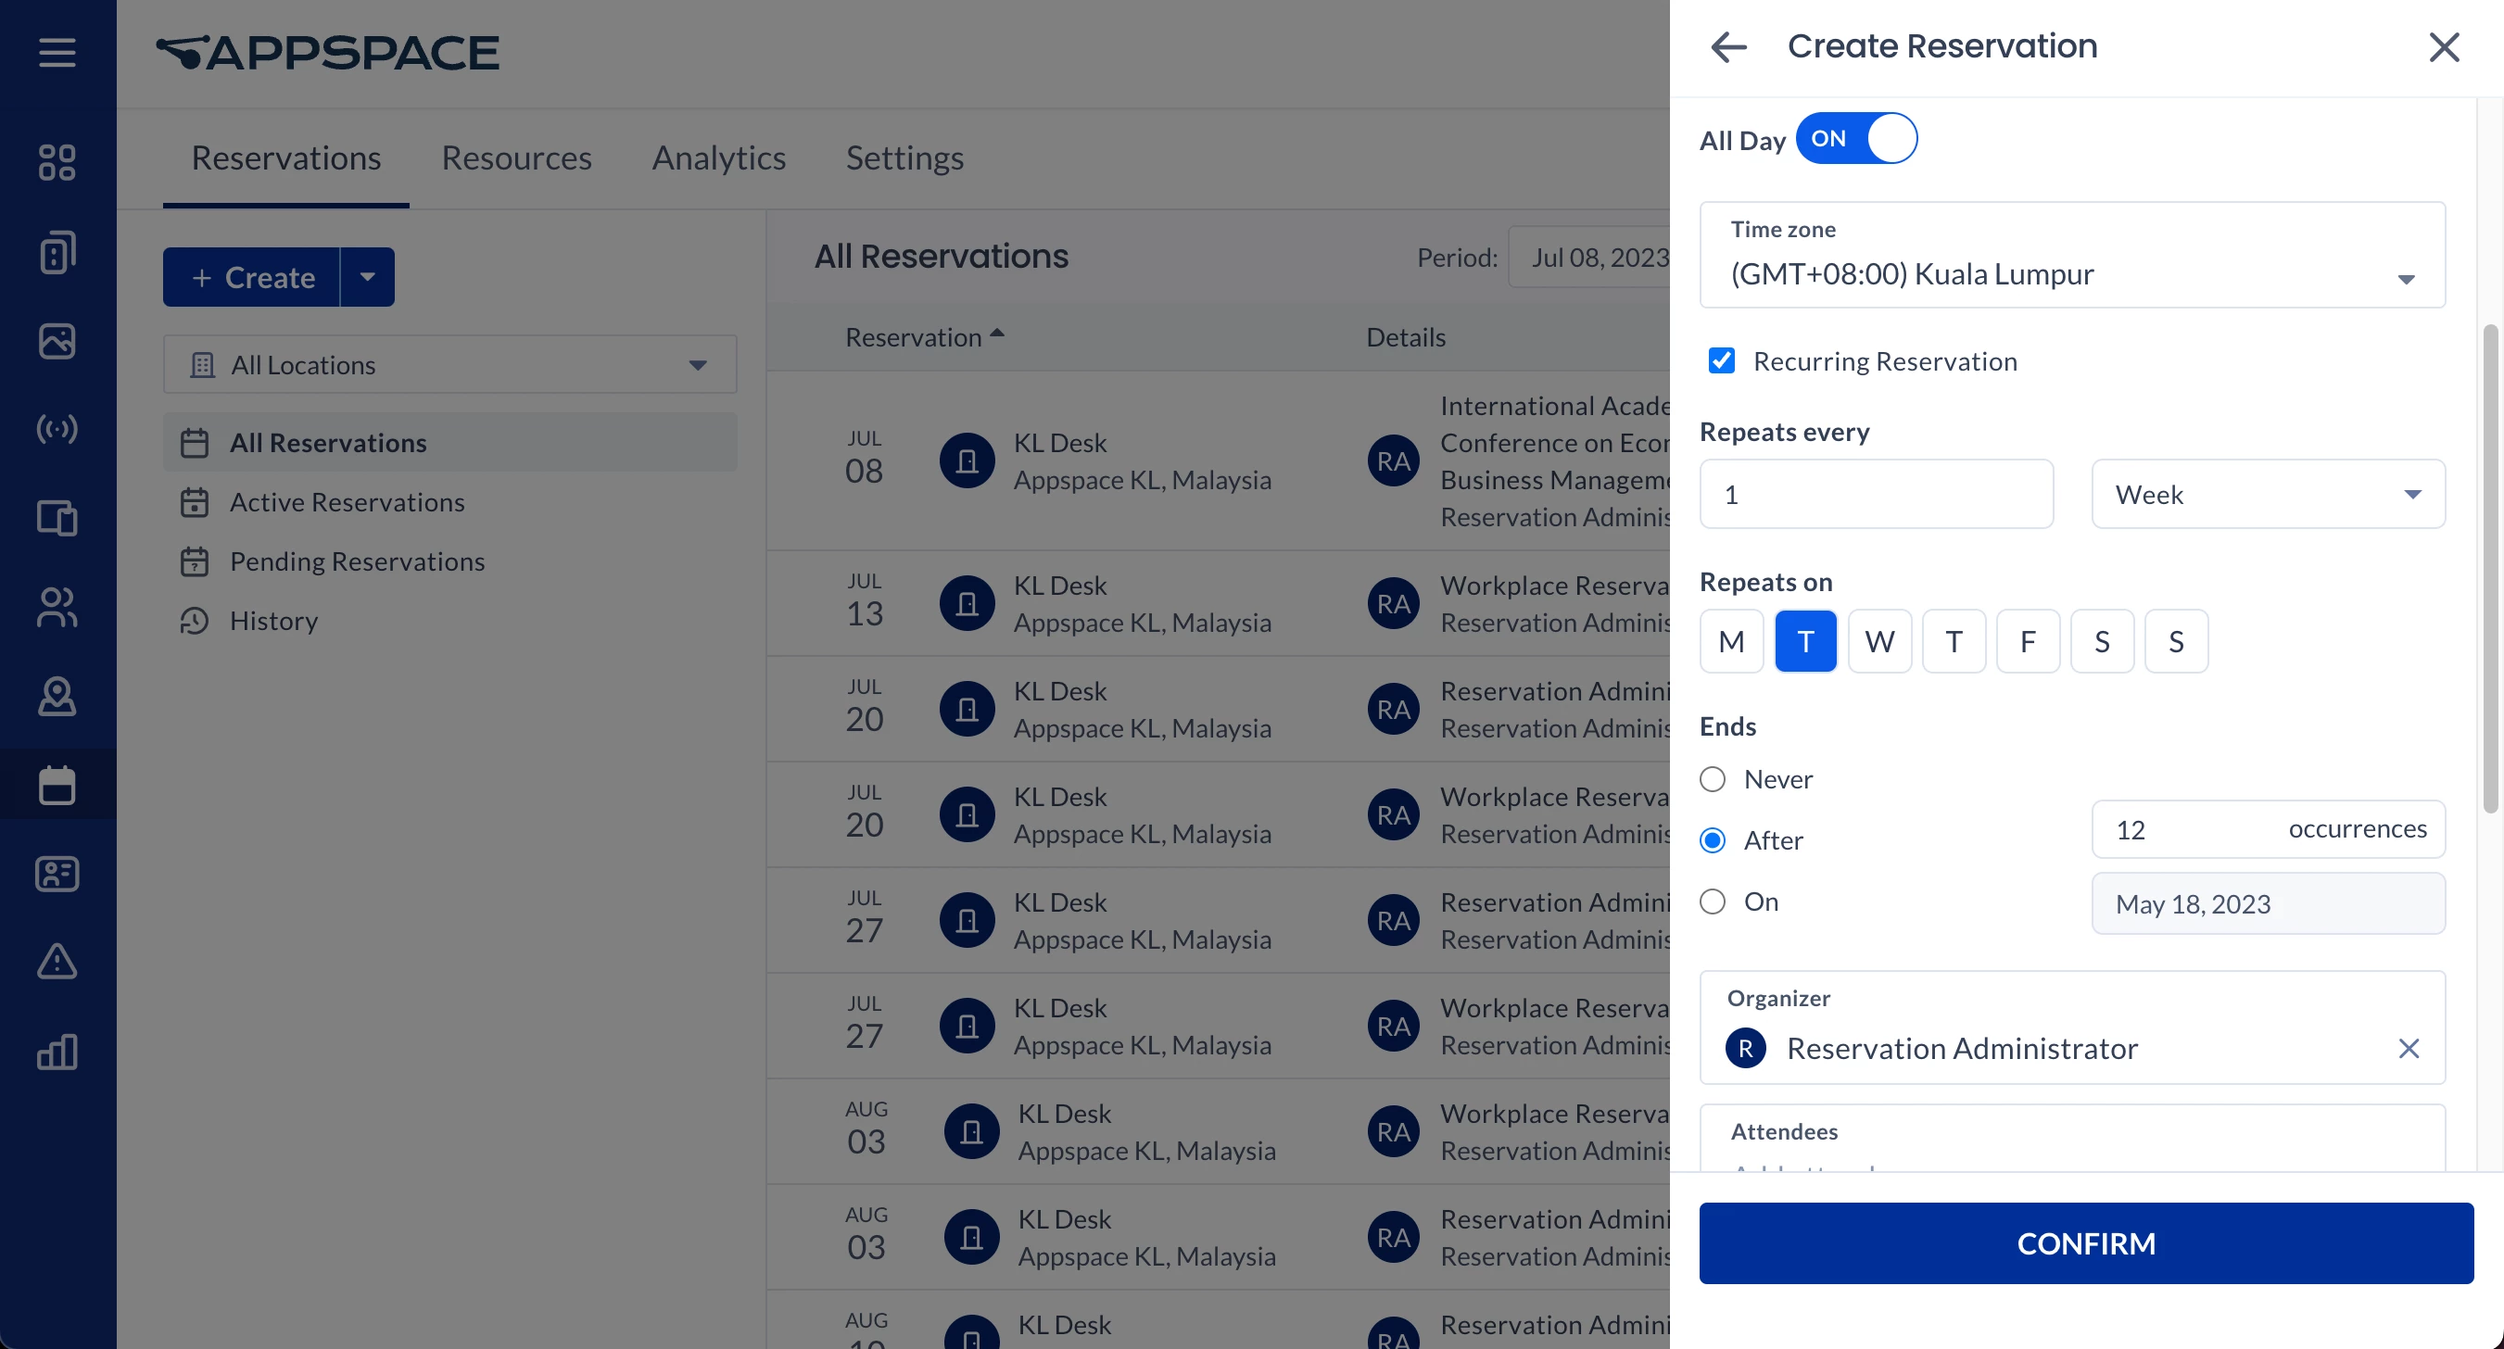This screenshot has width=2504, height=1349.
Task: Uncheck the Recurring Reservation checkbox
Action: point(1722,361)
